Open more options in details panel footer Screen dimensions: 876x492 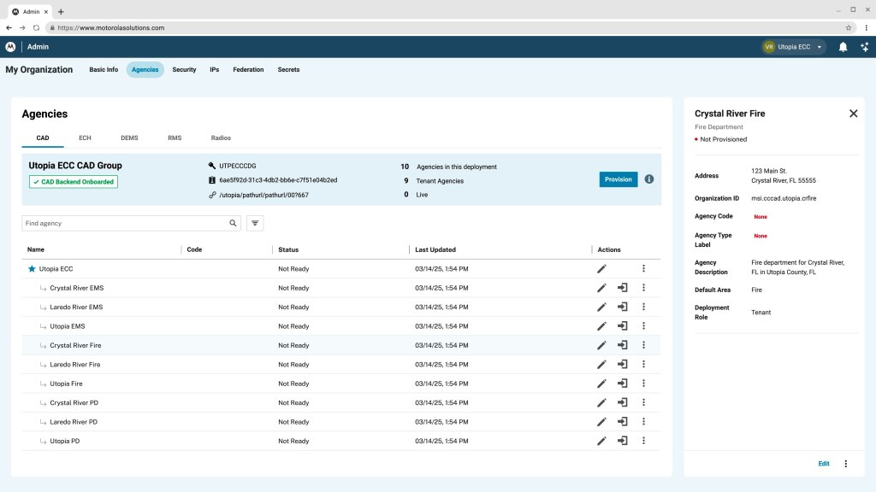[846, 464]
